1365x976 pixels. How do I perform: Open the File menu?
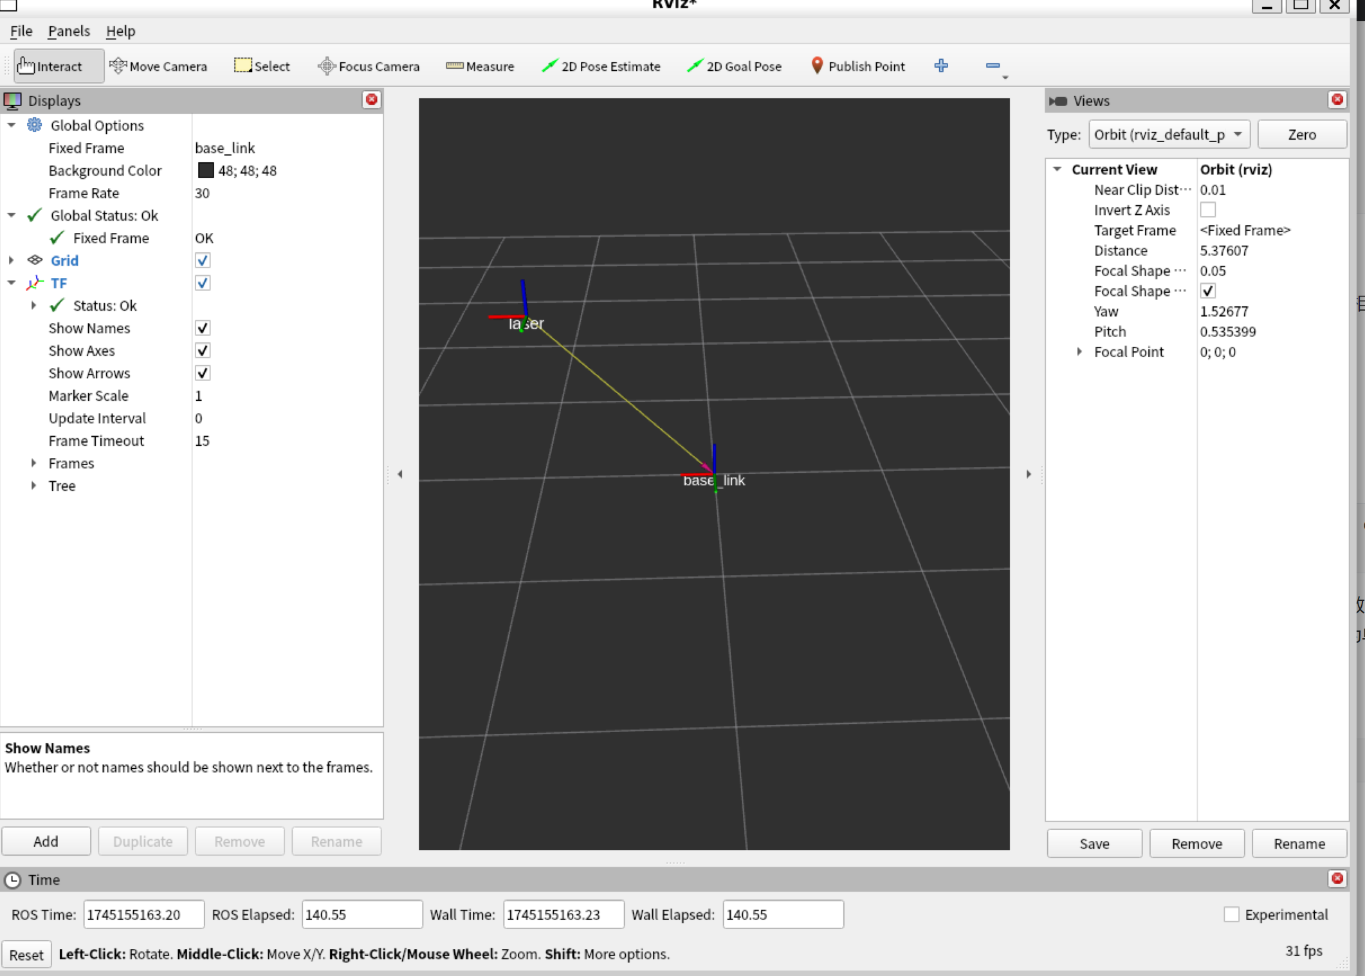(21, 31)
